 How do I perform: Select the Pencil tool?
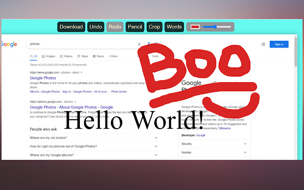(135, 27)
